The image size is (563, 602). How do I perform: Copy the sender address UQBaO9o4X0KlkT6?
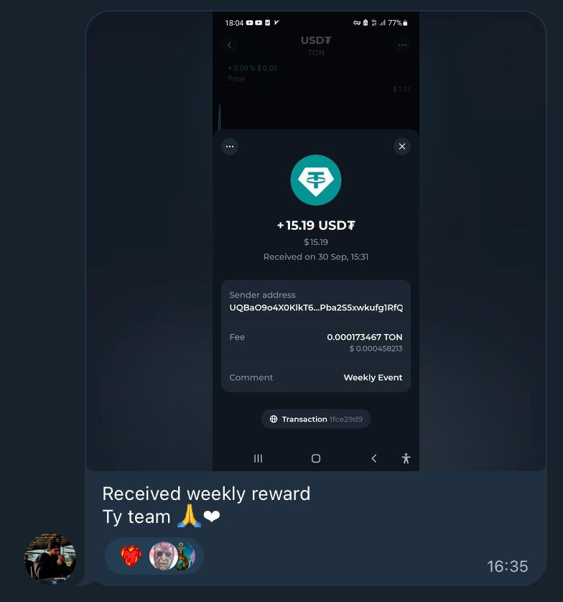click(316, 307)
